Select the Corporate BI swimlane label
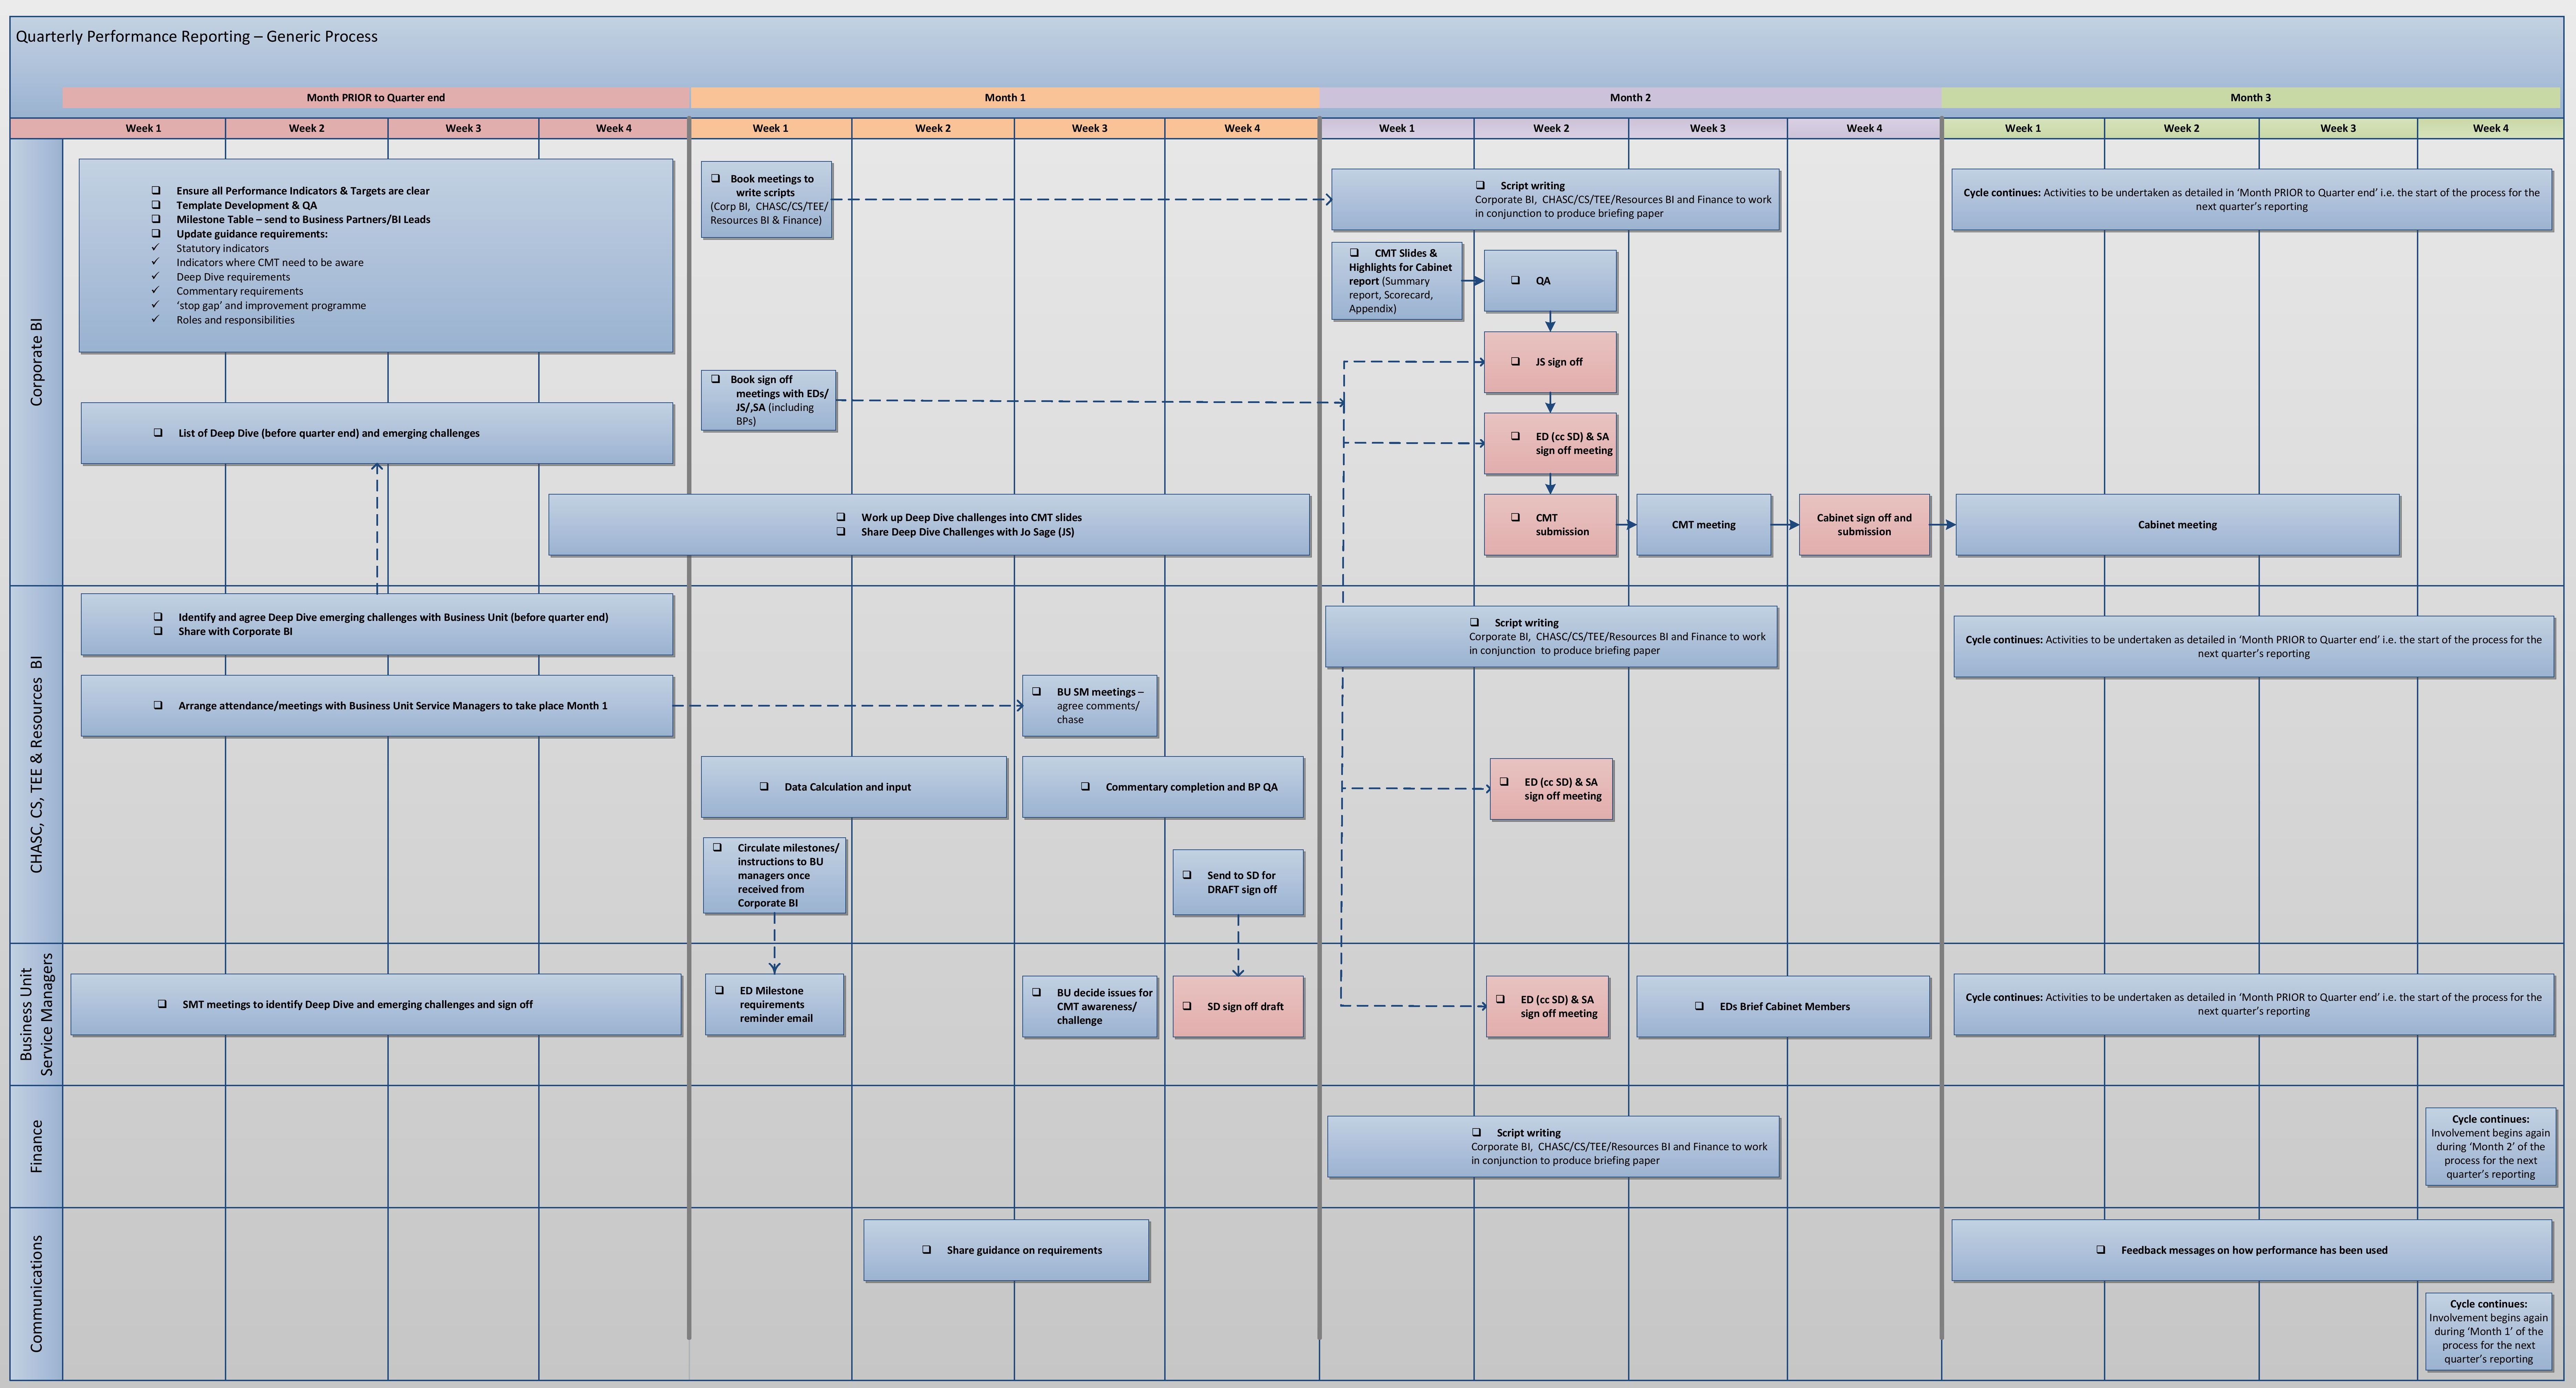The width and height of the screenshot is (2576, 1388). pos(37,362)
